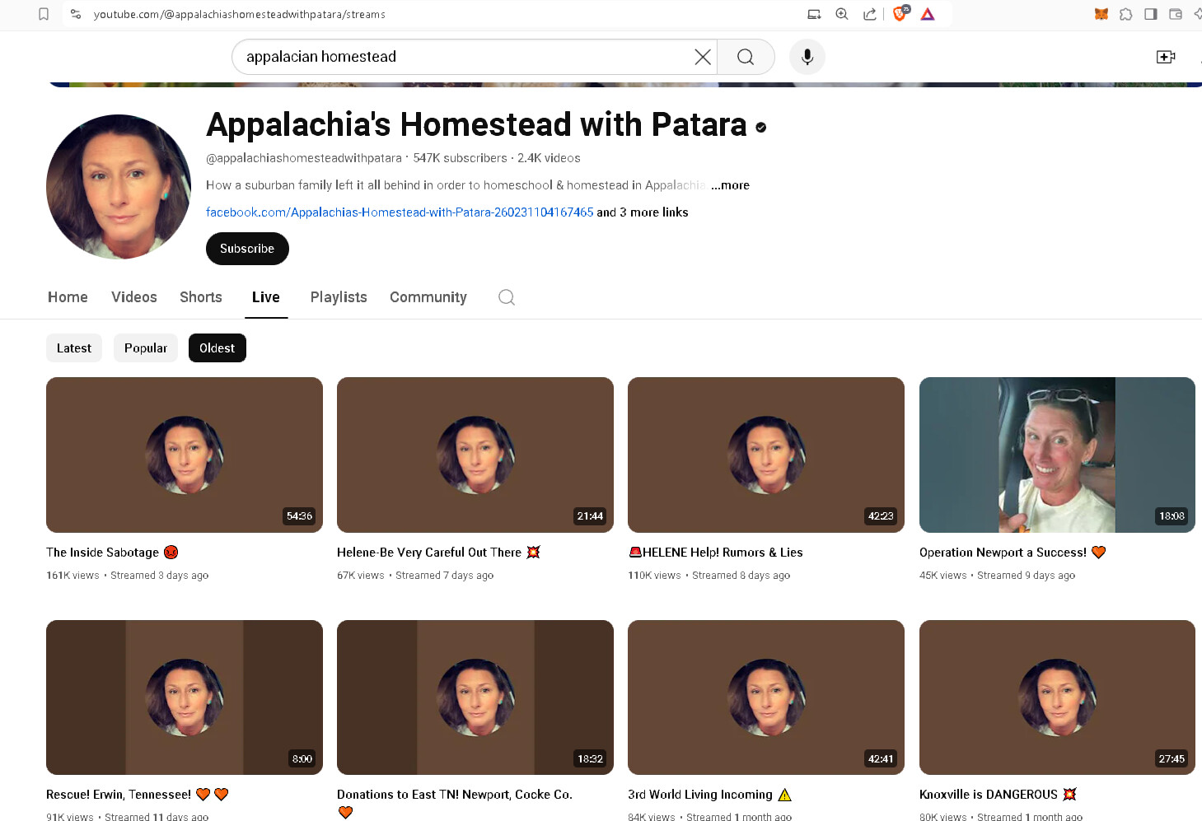Select the Oldest sort chip
Viewport: 1202px width, 821px height.
[x=217, y=348]
